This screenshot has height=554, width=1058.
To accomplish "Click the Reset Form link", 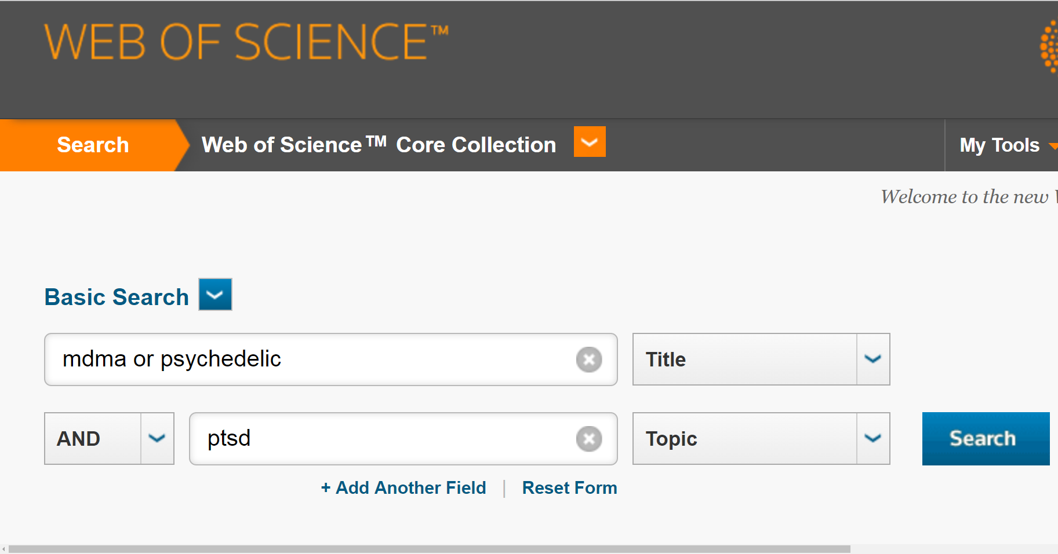I will point(569,488).
